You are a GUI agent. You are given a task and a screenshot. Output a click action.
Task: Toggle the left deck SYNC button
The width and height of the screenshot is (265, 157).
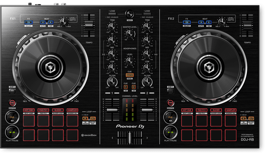[x=12, y=103]
